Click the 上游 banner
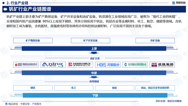The height and width of the screenshot is (106, 188). pos(94,48)
